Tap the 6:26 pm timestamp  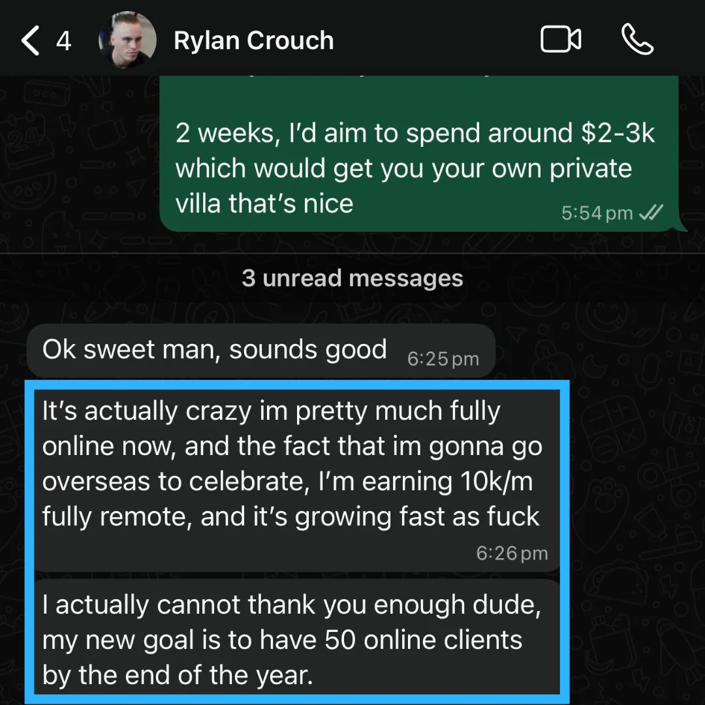click(x=512, y=553)
